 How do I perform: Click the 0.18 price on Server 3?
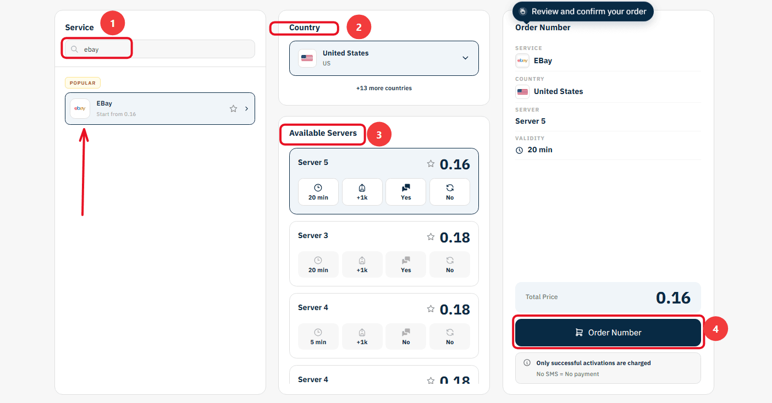point(455,238)
